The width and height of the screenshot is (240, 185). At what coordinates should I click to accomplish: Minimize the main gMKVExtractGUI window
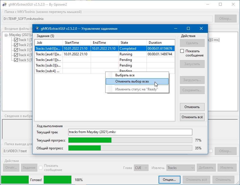(208, 4)
